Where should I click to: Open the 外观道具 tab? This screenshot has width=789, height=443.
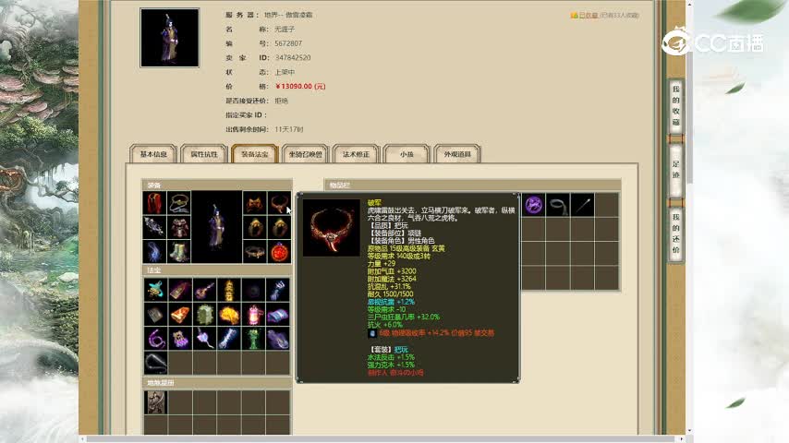(x=457, y=154)
